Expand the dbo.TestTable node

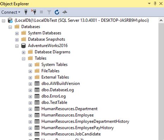(30, 103)
